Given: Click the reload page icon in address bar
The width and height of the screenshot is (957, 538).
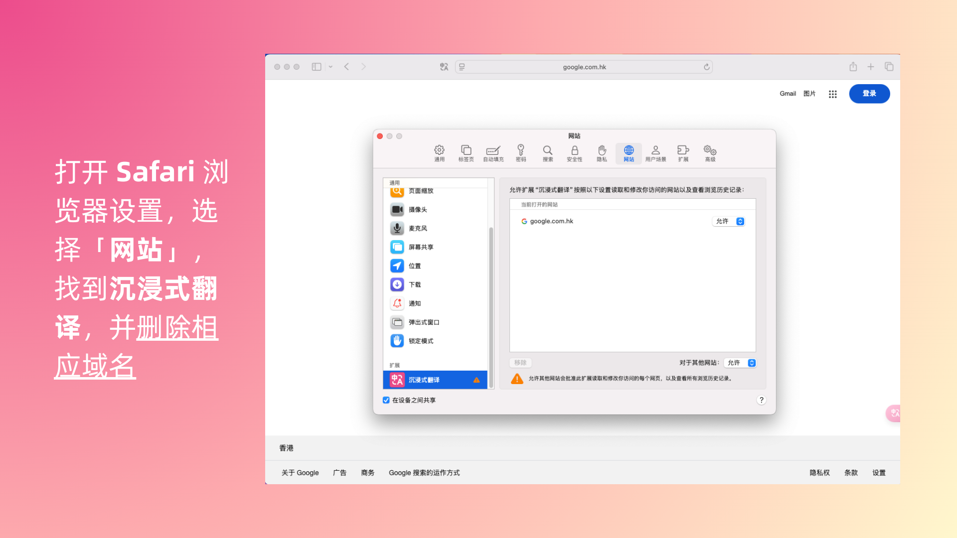Looking at the screenshot, I should point(706,67).
